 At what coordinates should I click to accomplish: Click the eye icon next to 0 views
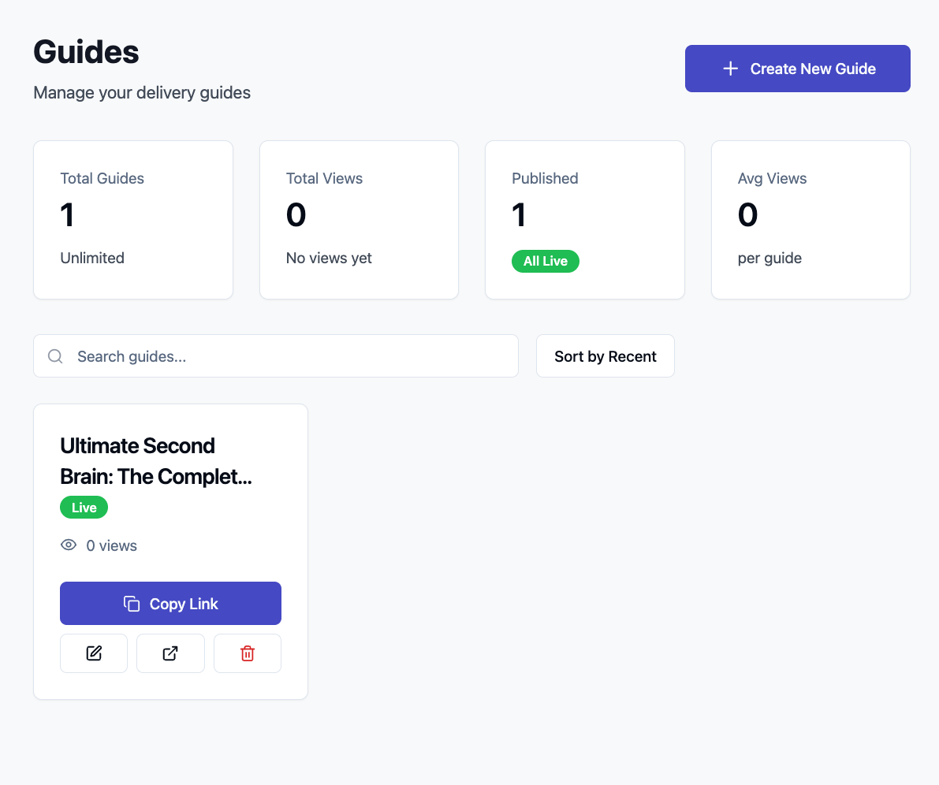click(x=69, y=545)
